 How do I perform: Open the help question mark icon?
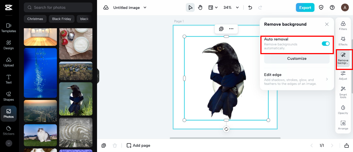coord(332,7)
